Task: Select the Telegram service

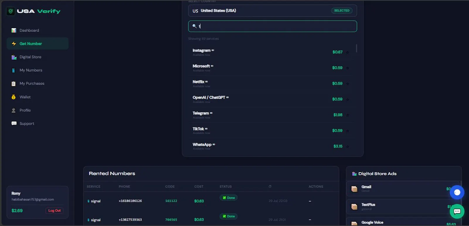Action: pos(271,115)
